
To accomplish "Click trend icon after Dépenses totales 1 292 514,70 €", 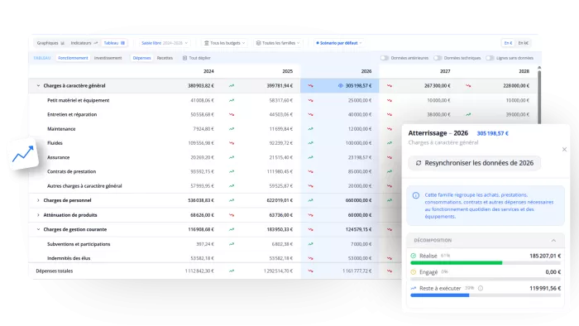I will click(310, 271).
